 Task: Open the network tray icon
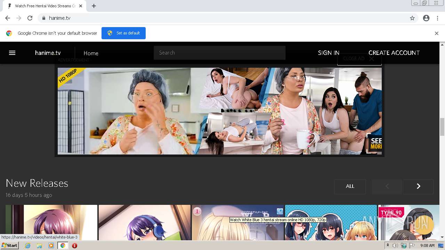(404, 245)
